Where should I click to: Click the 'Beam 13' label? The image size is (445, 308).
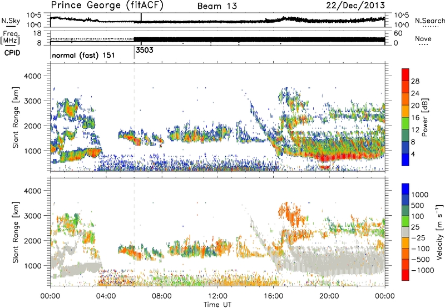pyautogui.click(x=217, y=6)
